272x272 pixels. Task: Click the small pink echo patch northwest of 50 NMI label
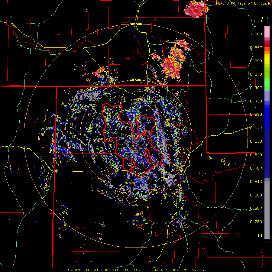99,71
